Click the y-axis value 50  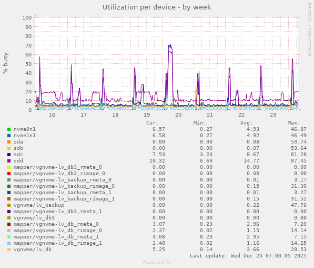(x=28, y=64)
